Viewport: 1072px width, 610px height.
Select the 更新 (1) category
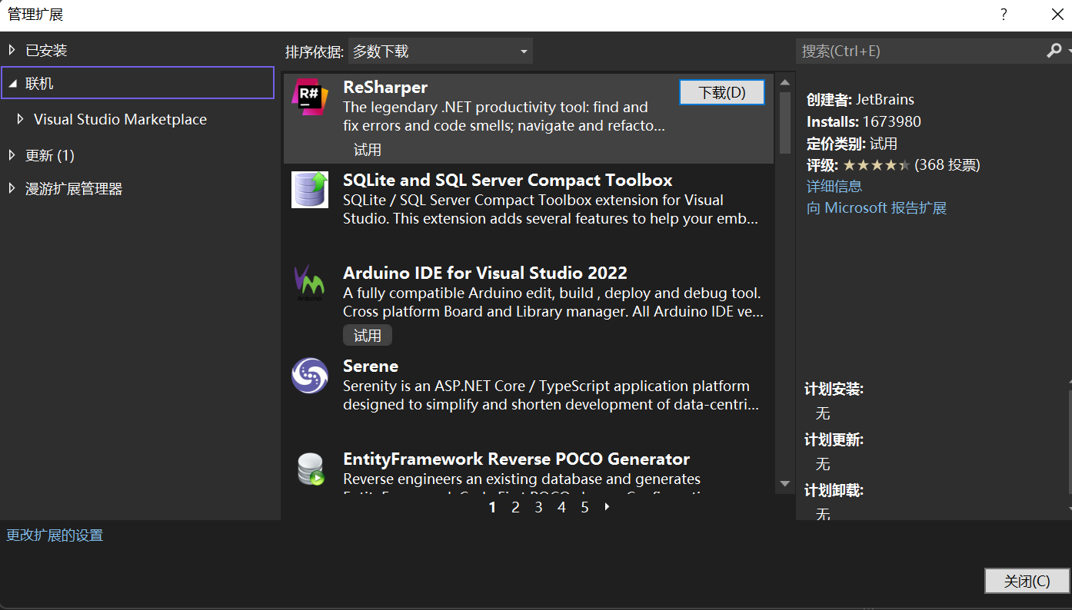pyautogui.click(x=50, y=155)
